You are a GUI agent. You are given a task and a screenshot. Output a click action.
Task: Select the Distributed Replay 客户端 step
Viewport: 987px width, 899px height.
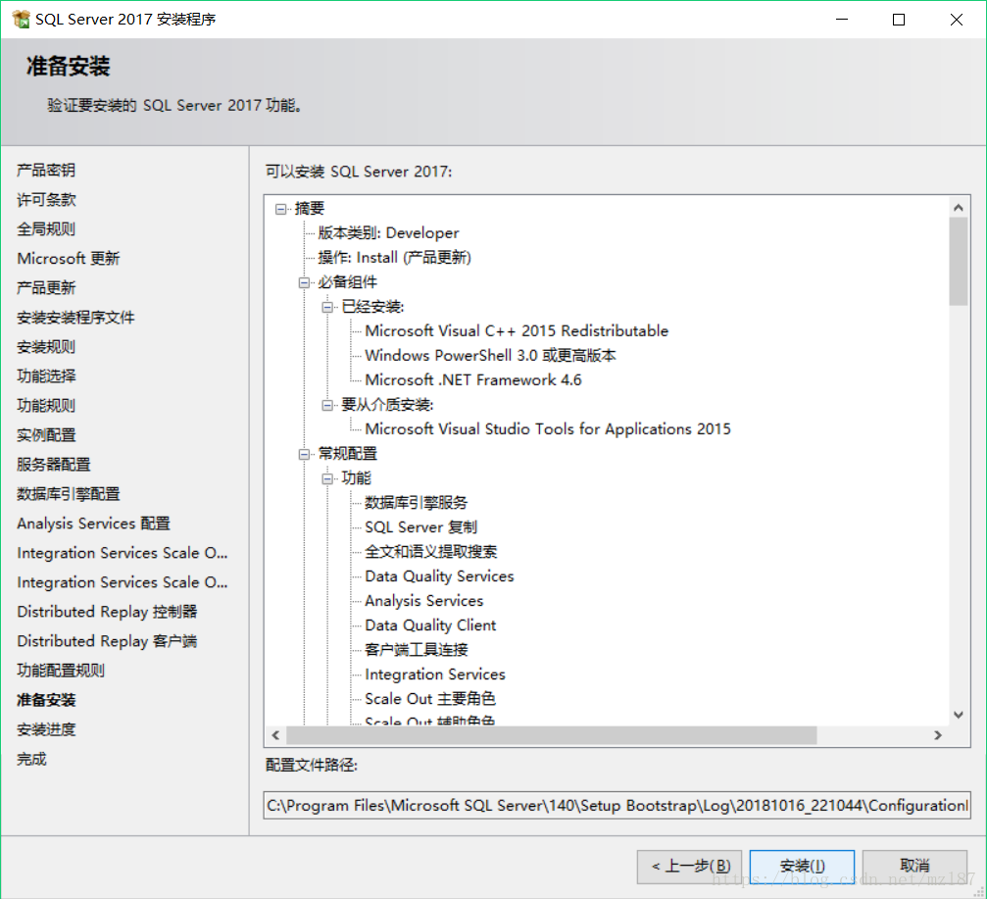click(107, 641)
